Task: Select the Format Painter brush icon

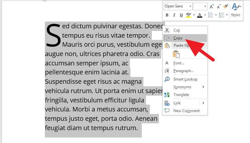Action: [225, 6]
